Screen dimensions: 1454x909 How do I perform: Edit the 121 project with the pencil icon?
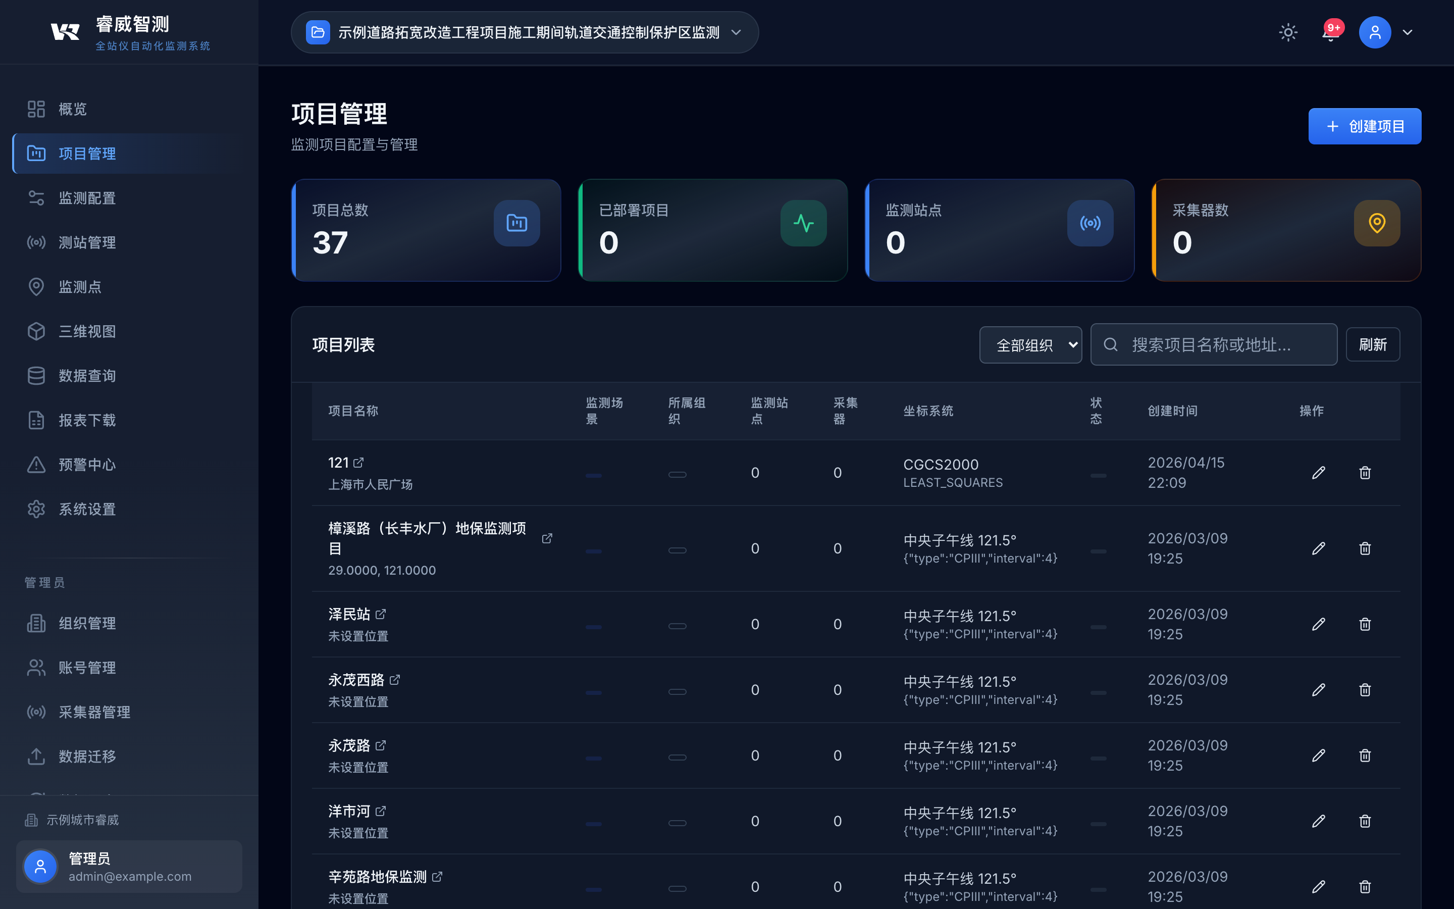(x=1319, y=473)
